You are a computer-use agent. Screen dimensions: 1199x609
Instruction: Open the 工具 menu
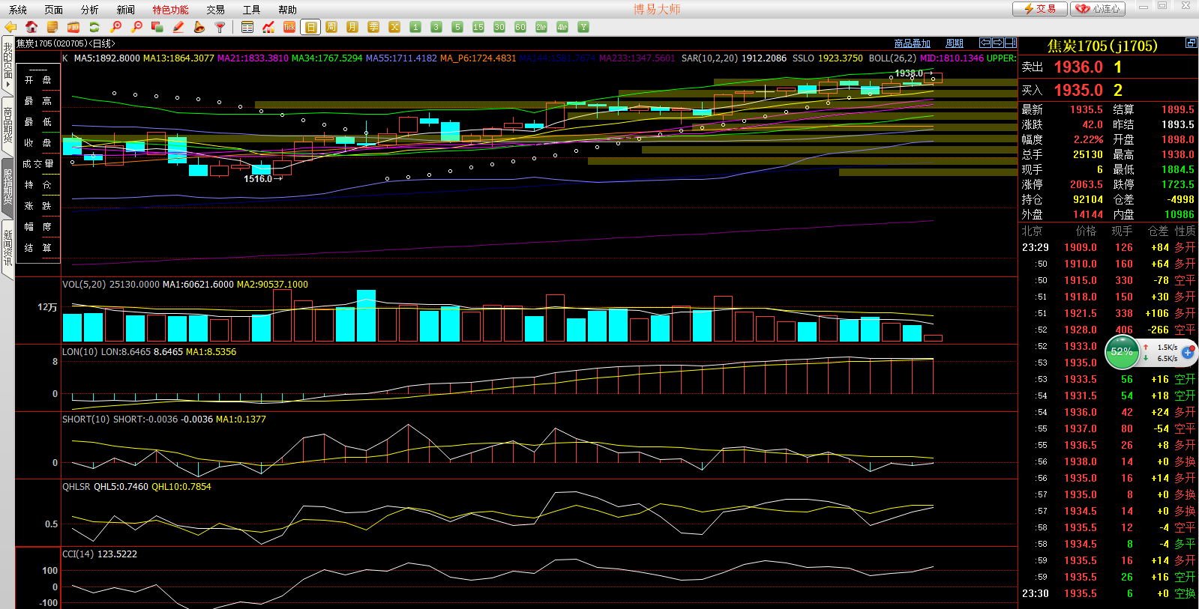251,10
